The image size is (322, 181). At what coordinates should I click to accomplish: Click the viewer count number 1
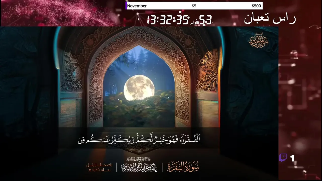tap(292, 158)
